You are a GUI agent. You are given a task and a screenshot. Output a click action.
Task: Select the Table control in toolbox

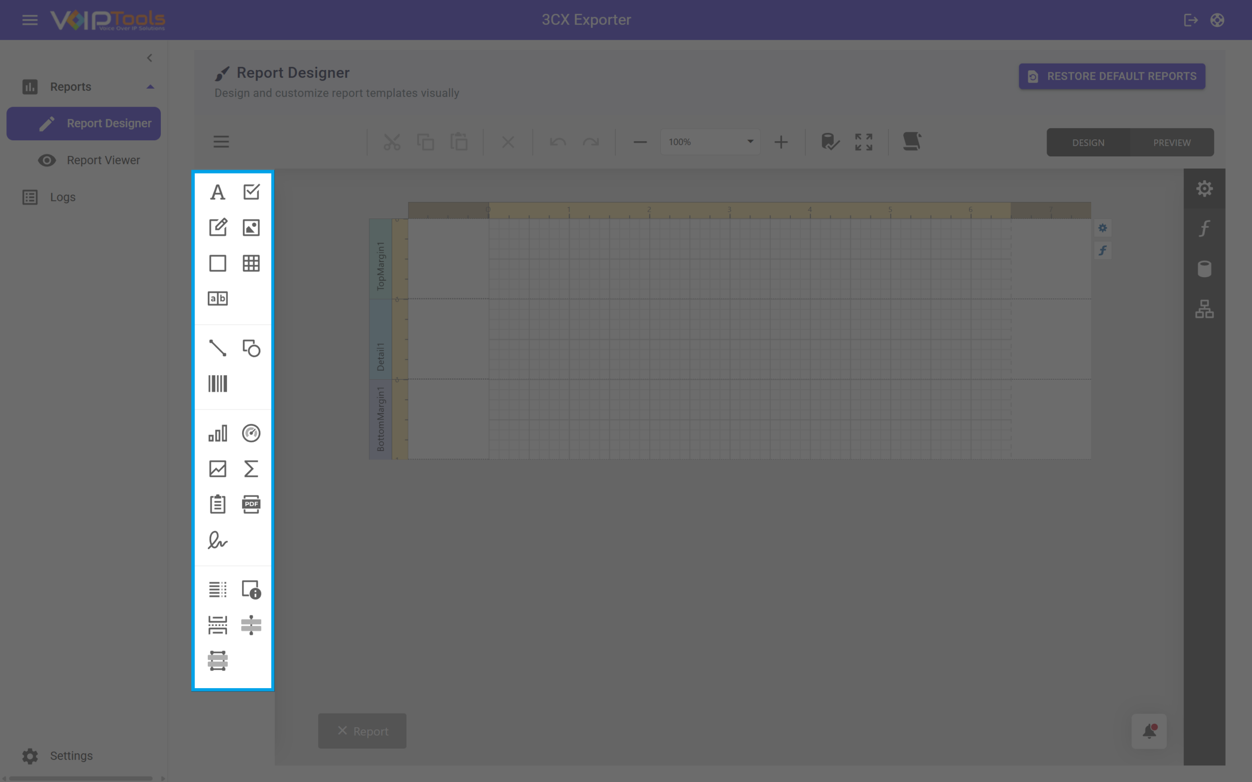(x=251, y=263)
